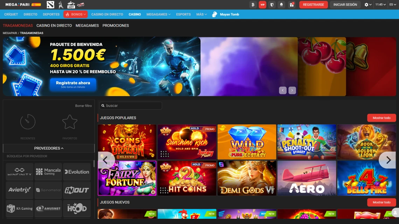Click Mostrar todo next to JUEGOS POPULARES

pyautogui.click(x=381, y=118)
